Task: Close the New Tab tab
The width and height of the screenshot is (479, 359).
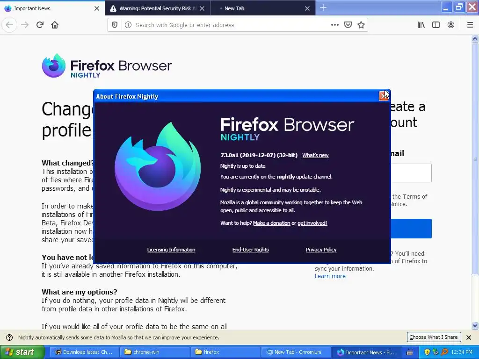Action: pos(307,8)
